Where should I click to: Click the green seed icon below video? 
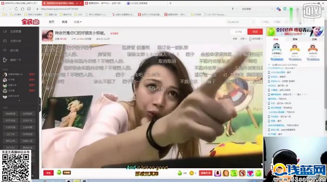click(59, 172)
